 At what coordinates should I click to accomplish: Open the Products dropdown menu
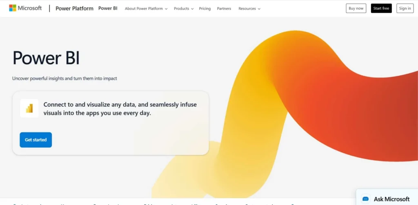pos(184,9)
